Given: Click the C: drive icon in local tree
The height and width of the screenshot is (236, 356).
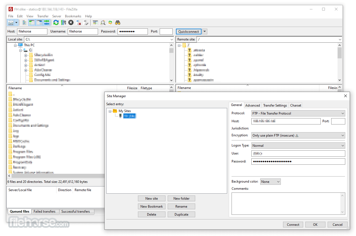Looking at the screenshot, I should coord(25,50).
